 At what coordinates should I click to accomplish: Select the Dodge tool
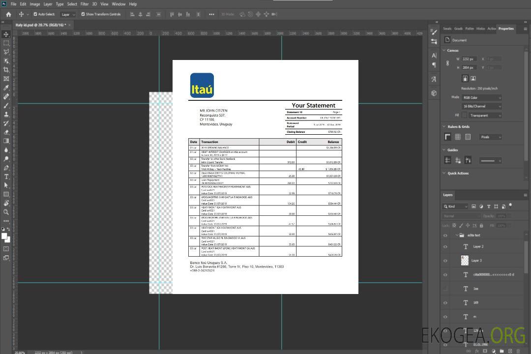tap(6, 158)
